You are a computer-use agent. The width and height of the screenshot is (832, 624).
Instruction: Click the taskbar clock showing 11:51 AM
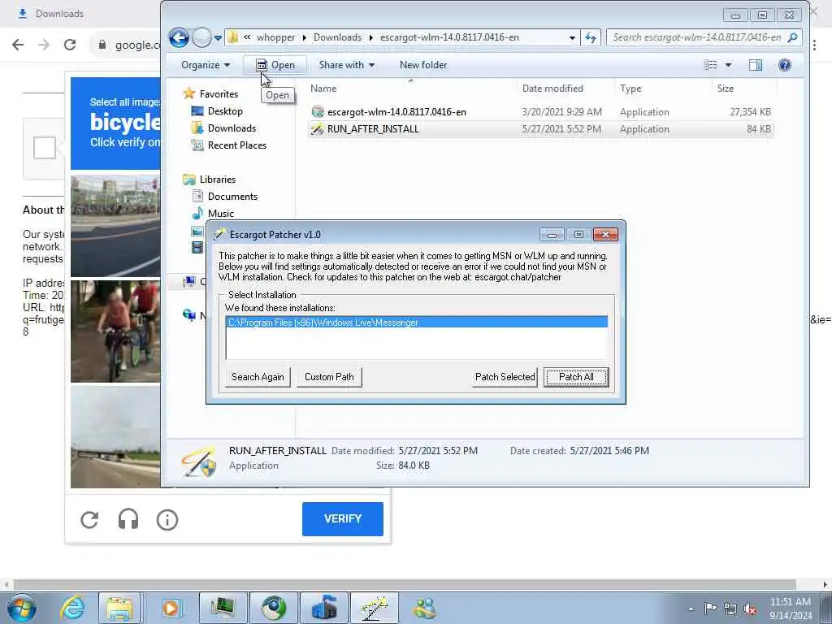point(790,609)
